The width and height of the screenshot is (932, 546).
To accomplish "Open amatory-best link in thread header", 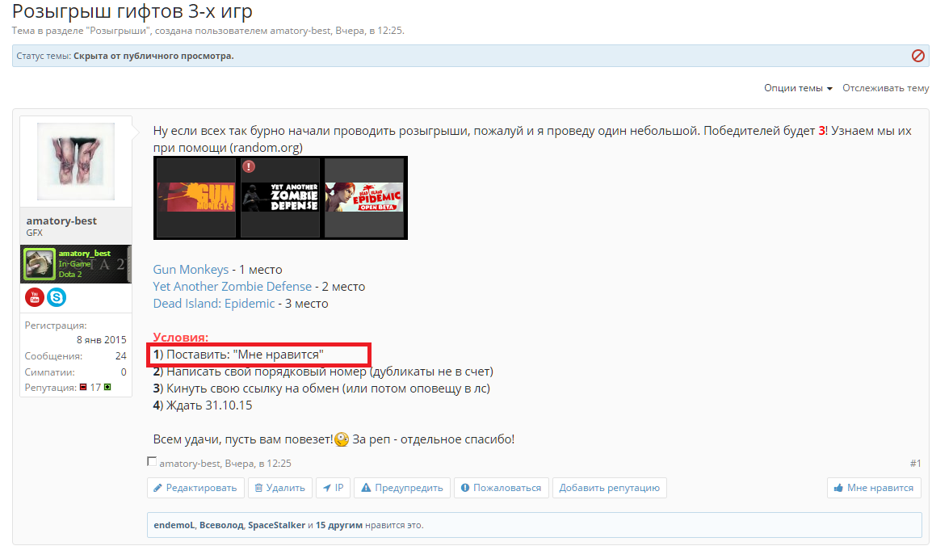I will point(300,31).
